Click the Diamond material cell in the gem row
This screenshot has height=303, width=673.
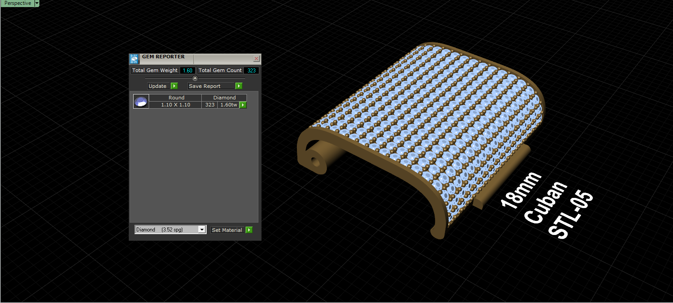(224, 98)
